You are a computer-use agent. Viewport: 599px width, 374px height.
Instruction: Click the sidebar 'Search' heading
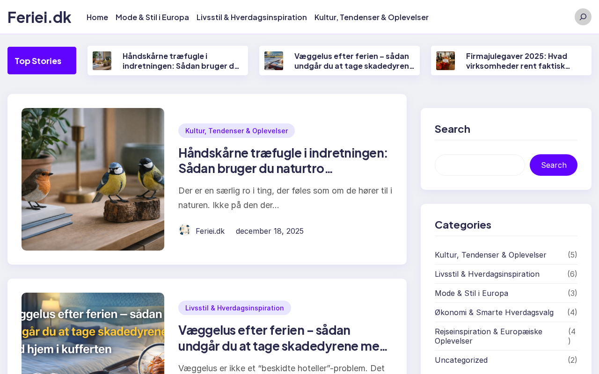pos(453,129)
